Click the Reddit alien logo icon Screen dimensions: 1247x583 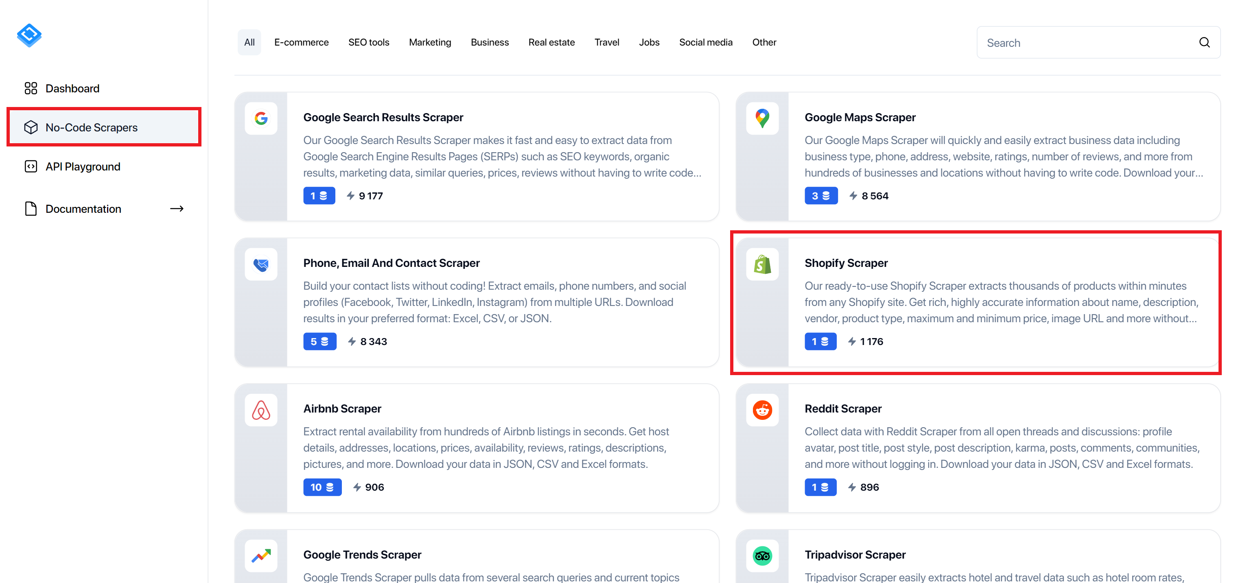762,410
